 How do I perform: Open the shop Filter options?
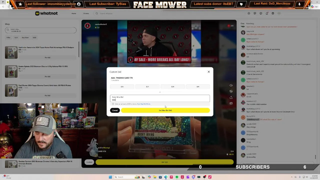tap(8, 37)
